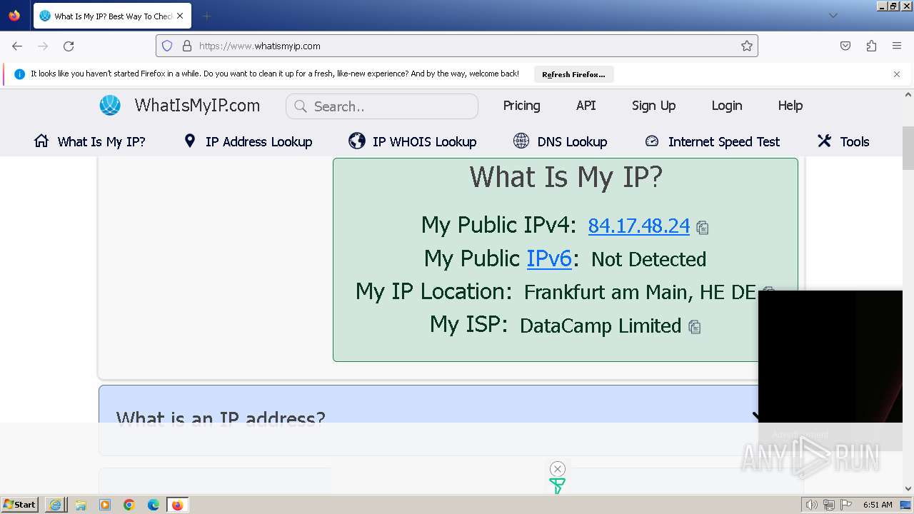Open the What Is My IP? nav item
The height and width of the screenshot is (514, 914).
tap(90, 141)
